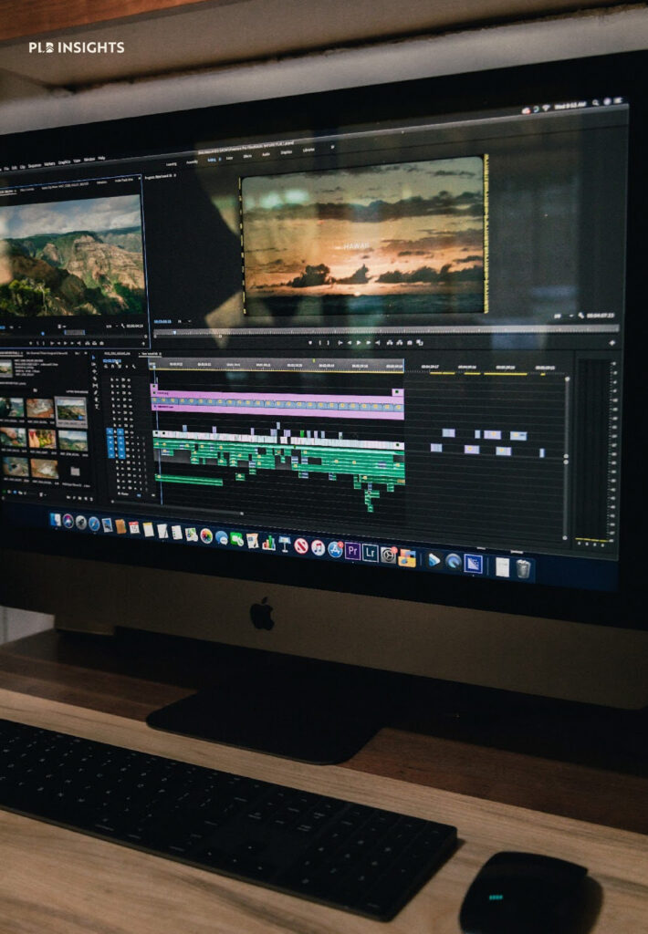Click Mark Out in the Program monitor
This screenshot has height=934, width=648.
click(329, 343)
